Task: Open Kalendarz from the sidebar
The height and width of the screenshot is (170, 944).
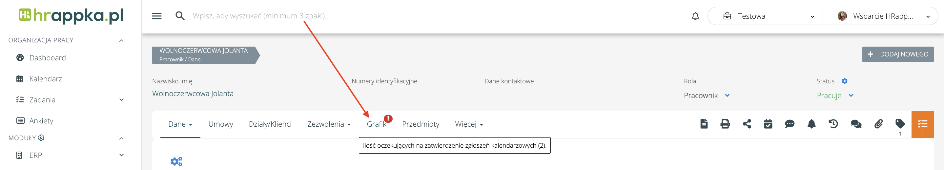Action: [x=46, y=79]
